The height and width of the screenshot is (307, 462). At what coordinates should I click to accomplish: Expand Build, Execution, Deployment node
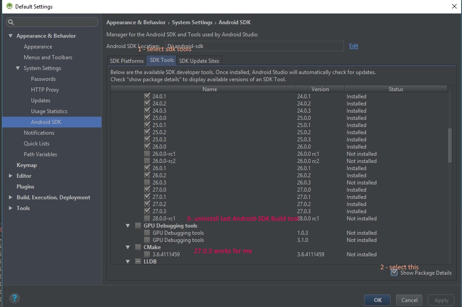[11, 197]
